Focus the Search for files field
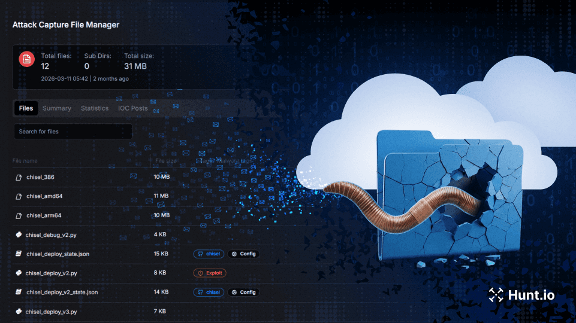This screenshot has height=323, width=576. click(73, 132)
